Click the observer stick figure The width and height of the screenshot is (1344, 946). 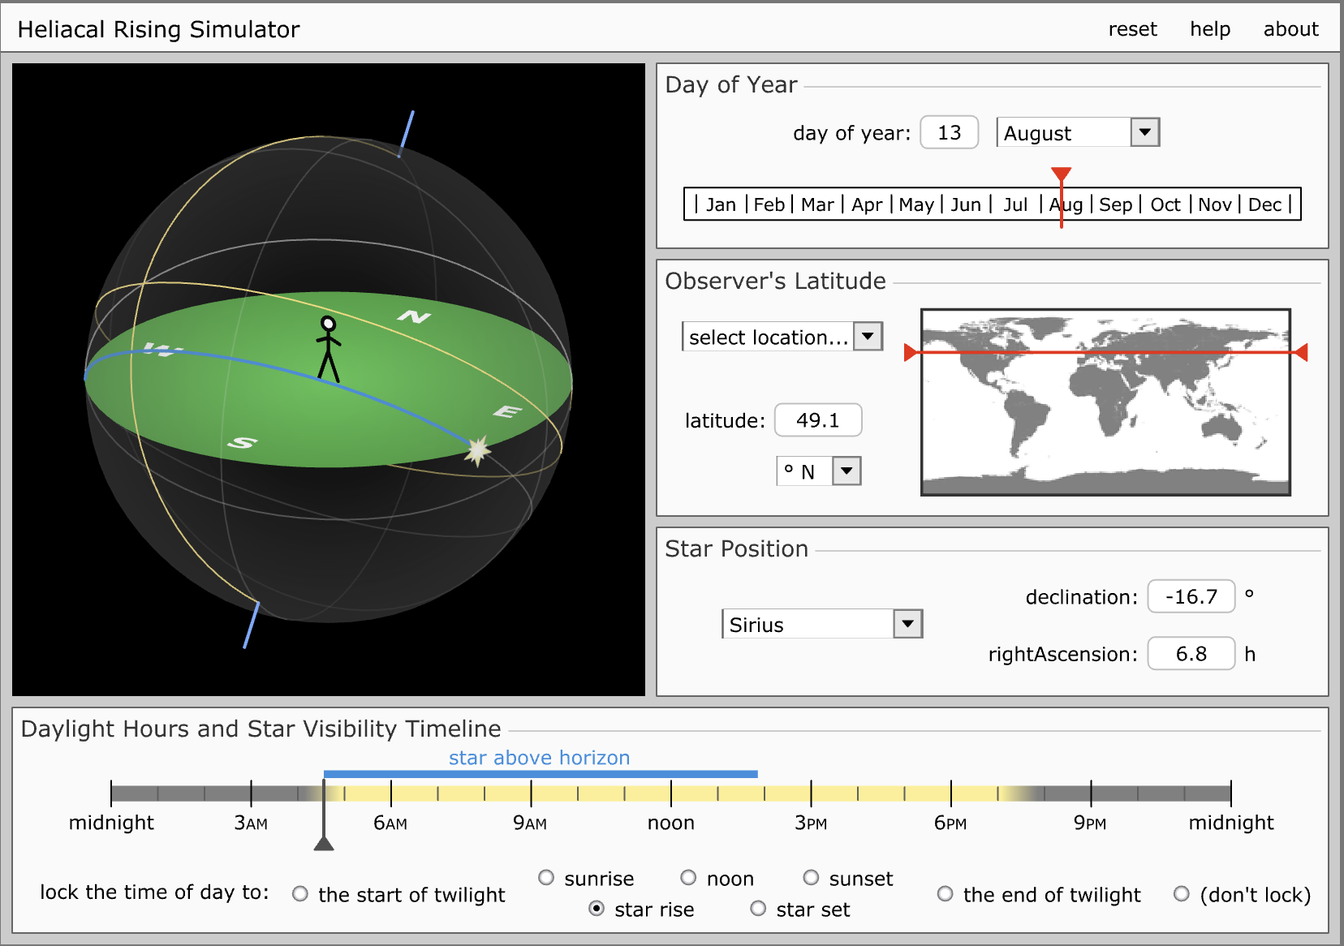click(328, 349)
